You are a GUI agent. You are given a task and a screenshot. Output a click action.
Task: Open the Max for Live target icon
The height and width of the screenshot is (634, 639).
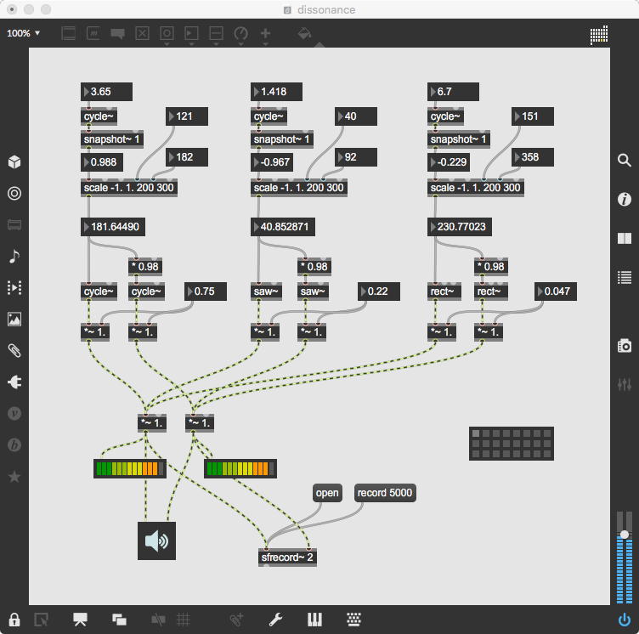(14, 193)
